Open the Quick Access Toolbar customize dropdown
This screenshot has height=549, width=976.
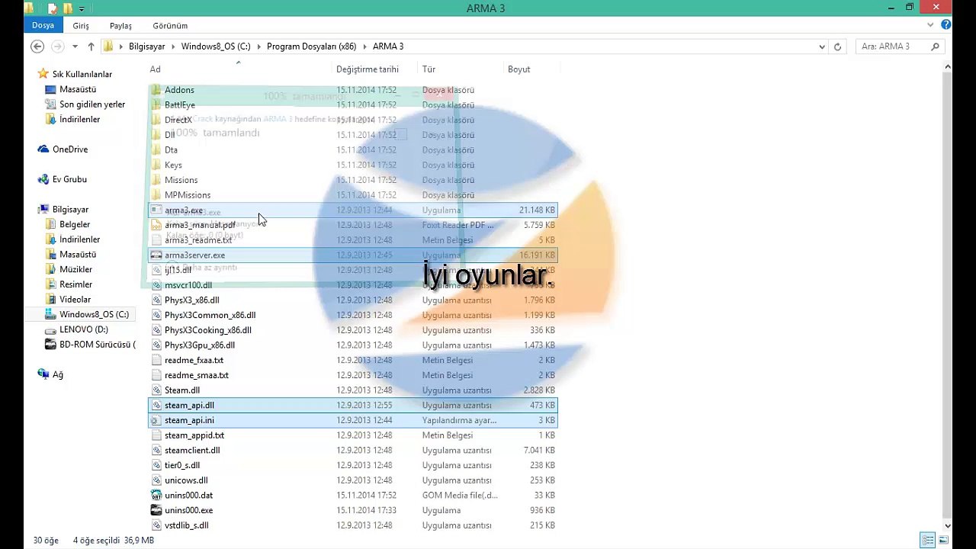tap(82, 9)
